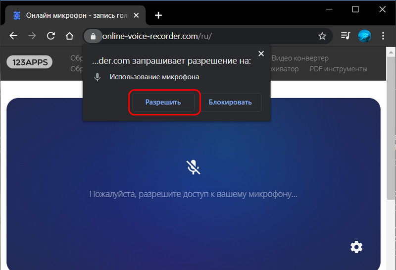Open the three-dot Chrome menu

click(383, 36)
